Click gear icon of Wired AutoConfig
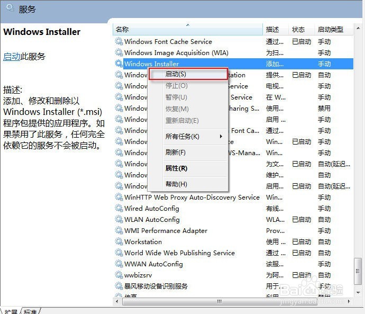Screen dimensions: 365x314 119,209
